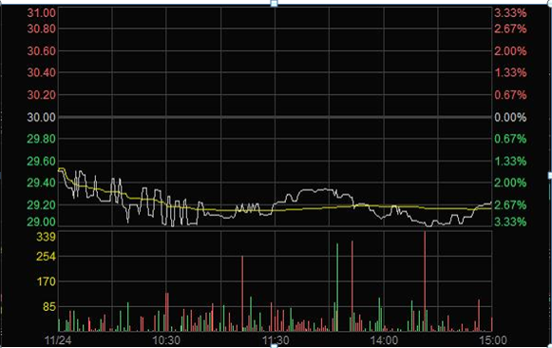Select the 30.80 price axis label
The width and height of the screenshot is (552, 348).
coord(42,29)
